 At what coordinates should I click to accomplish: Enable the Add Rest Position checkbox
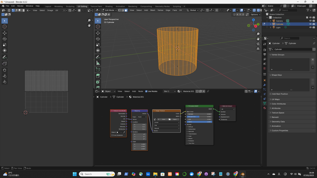(x=271, y=94)
